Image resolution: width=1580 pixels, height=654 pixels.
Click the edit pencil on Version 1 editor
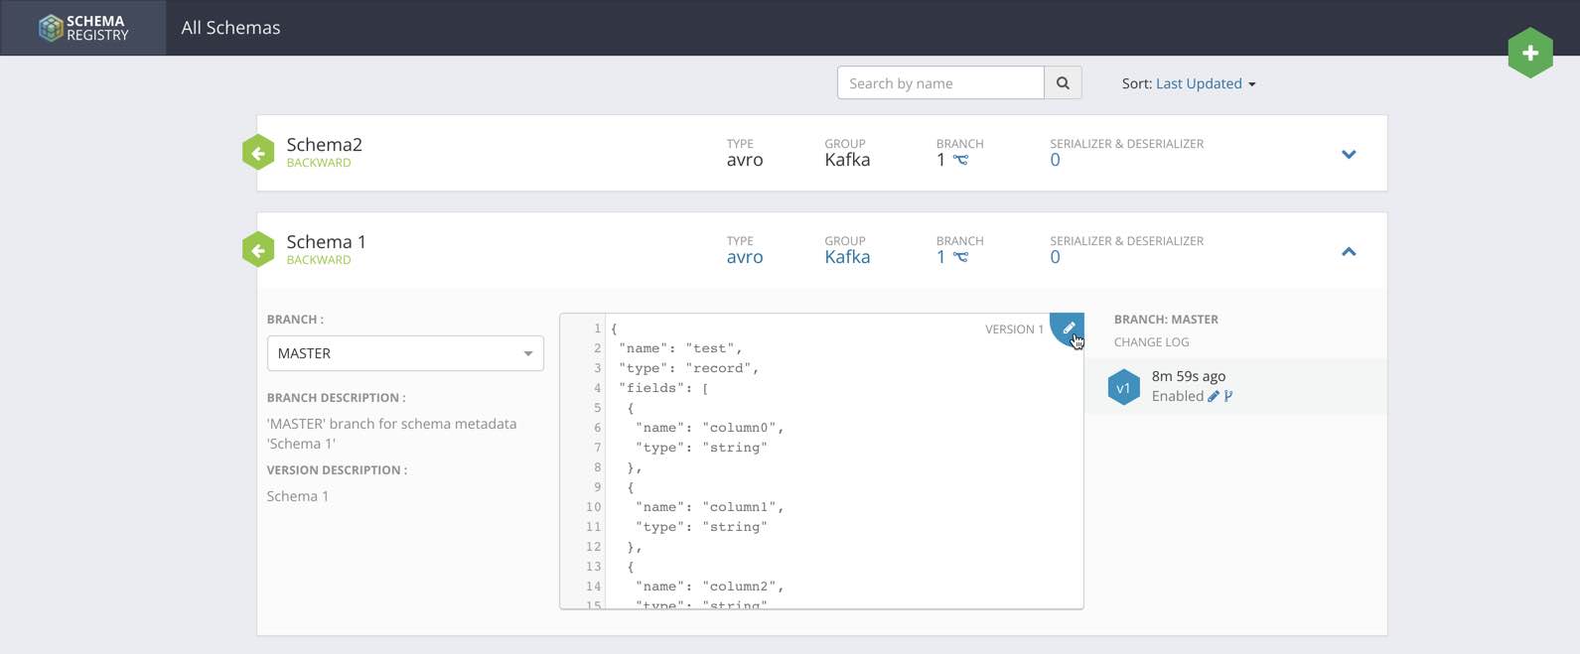(x=1068, y=328)
